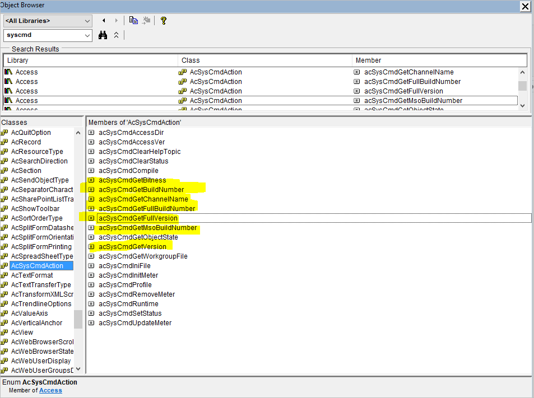Select AcSplitFormPrinting class
The image size is (534, 398).
tap(41, 247)
